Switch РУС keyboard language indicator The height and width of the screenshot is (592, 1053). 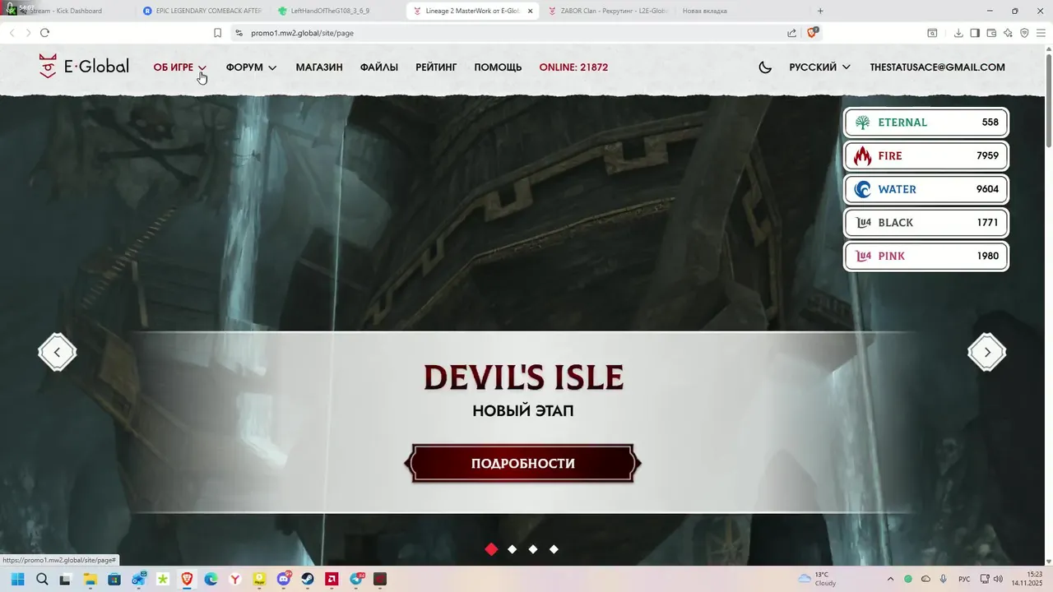pos(963,579)
